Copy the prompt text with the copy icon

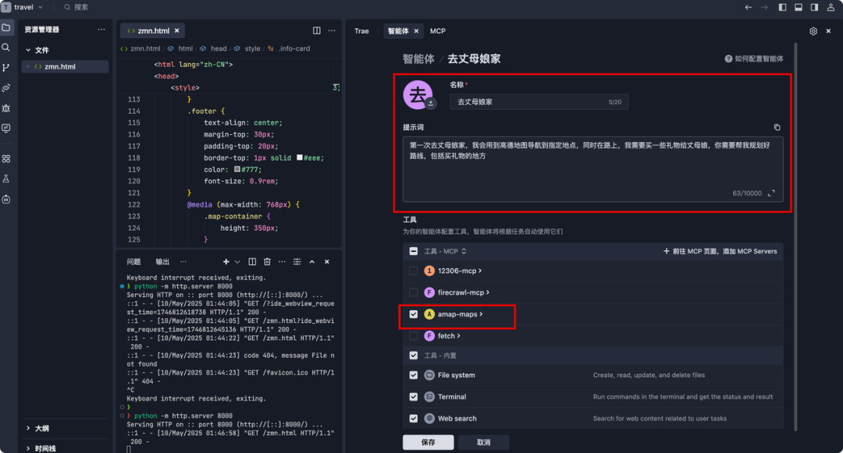point(777,127)
